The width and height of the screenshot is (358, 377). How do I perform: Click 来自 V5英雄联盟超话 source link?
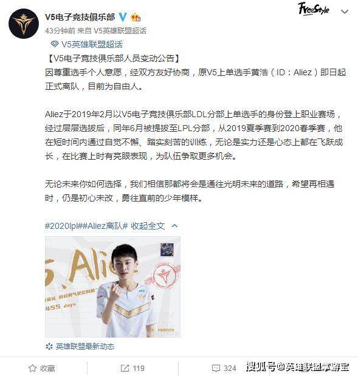112,31
